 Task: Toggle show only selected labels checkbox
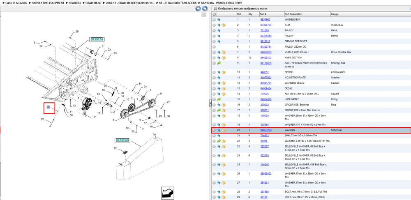point(215,9)
